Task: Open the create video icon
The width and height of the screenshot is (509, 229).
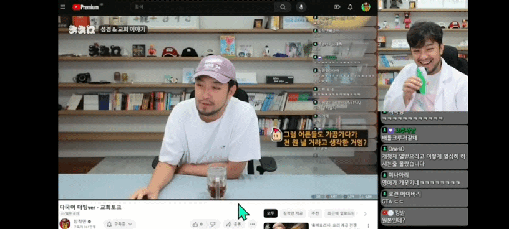Action: (x=337, y=7)
